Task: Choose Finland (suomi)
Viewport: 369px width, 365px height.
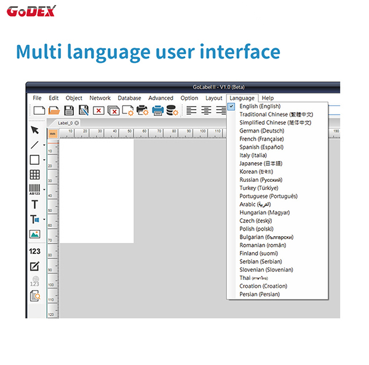Action: click(277, 253)
